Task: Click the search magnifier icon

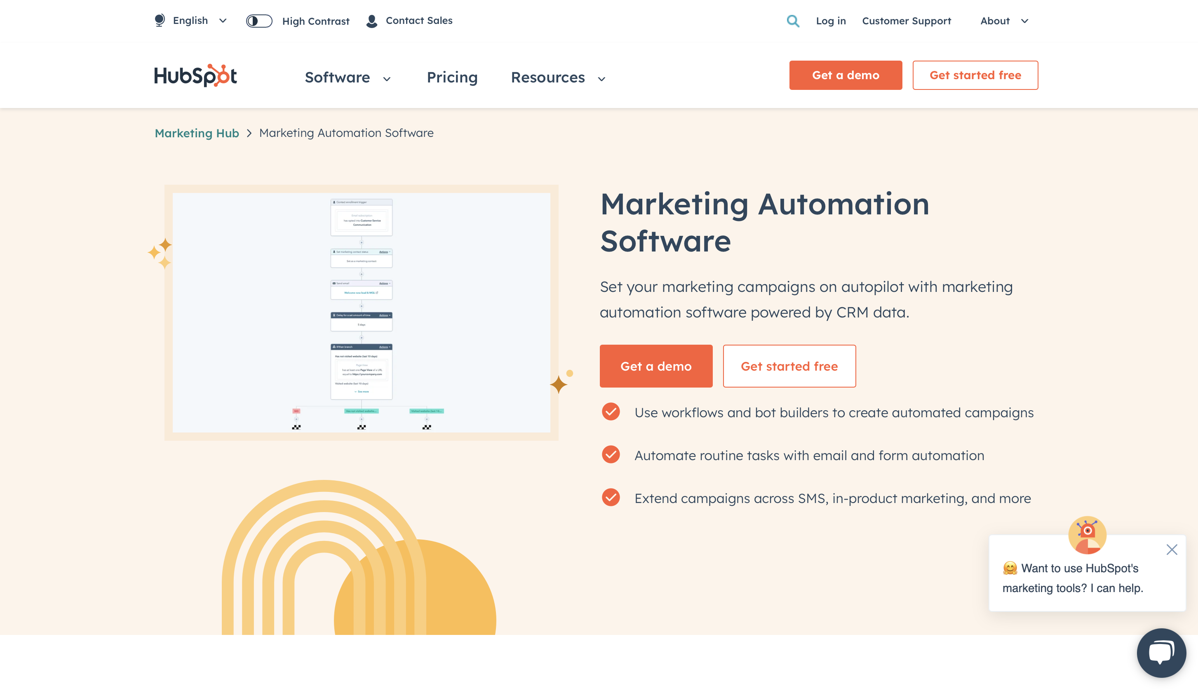Action: point(793,21)
